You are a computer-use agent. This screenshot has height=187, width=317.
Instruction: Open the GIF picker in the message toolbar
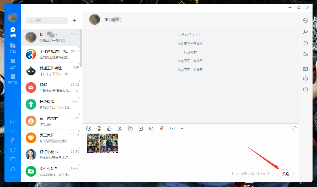click(88, 128)
